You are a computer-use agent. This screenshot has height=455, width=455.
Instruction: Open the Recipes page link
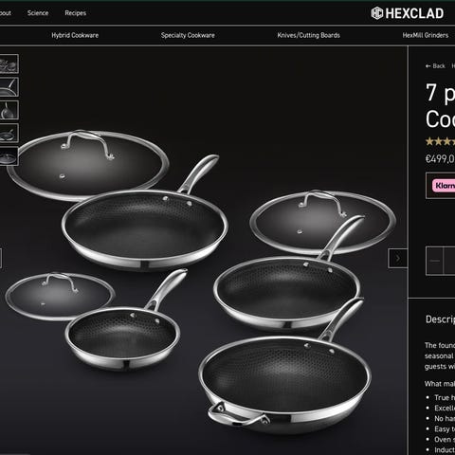pos(75,13)
